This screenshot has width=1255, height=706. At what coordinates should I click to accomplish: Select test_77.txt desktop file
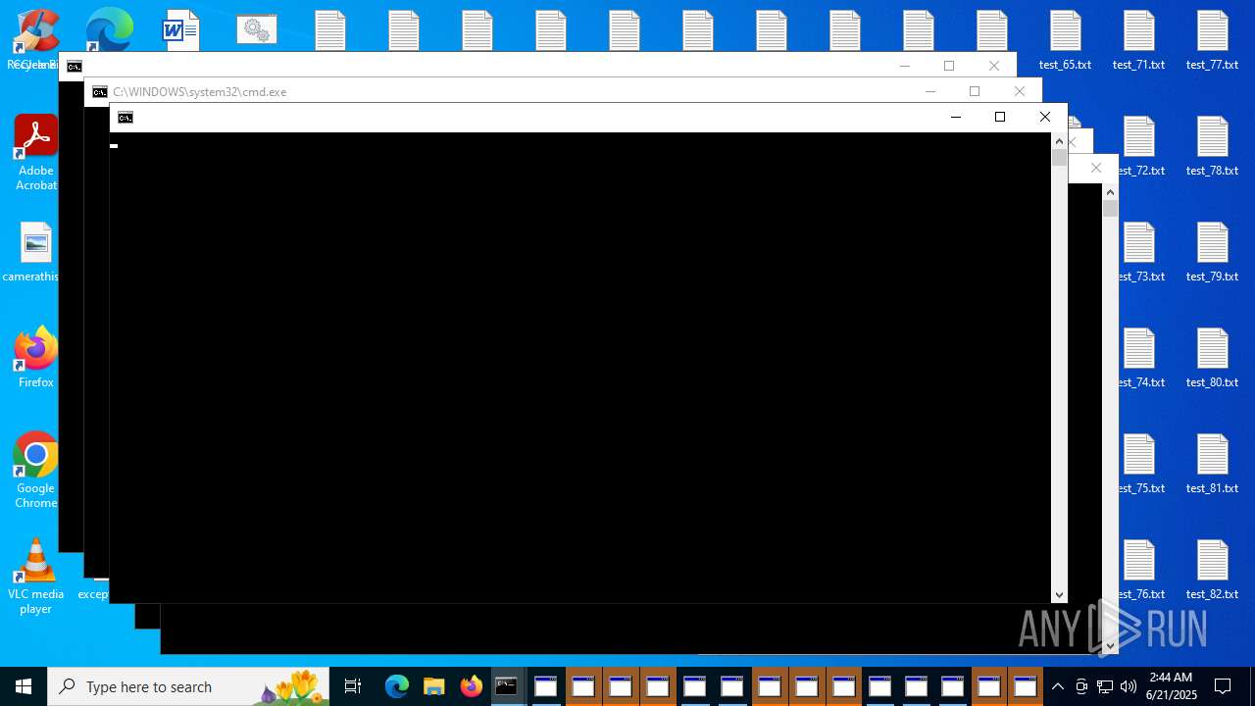1213,41
